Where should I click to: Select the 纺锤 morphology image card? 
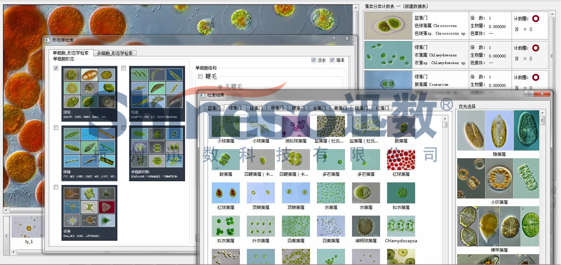point(89,153)
